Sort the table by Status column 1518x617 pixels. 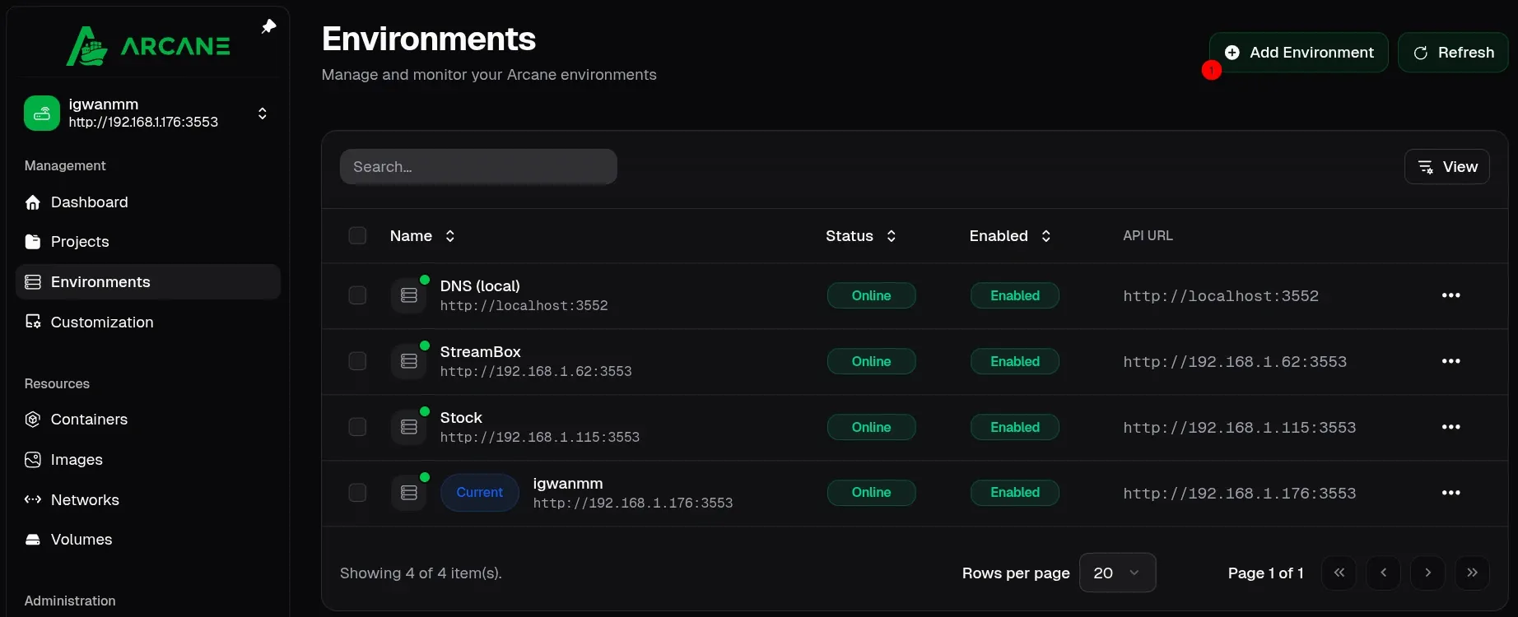click(860, 236)
